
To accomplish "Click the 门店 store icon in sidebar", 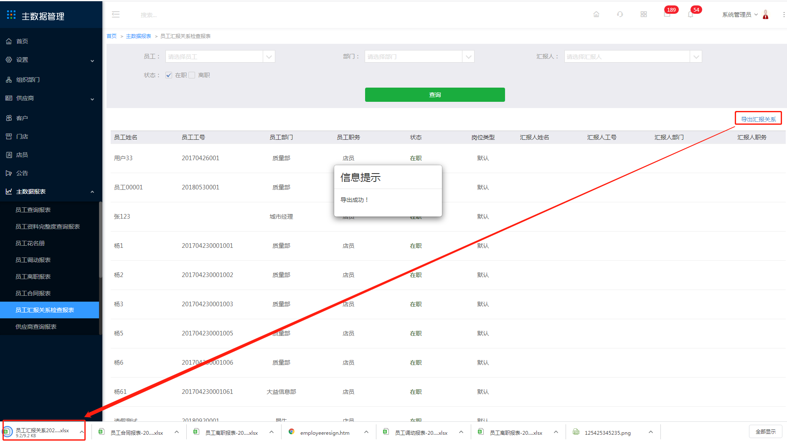I will [x=9, y=136].
